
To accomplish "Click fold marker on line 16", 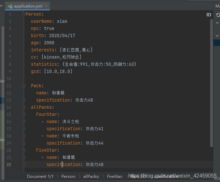I will point(24,121).
